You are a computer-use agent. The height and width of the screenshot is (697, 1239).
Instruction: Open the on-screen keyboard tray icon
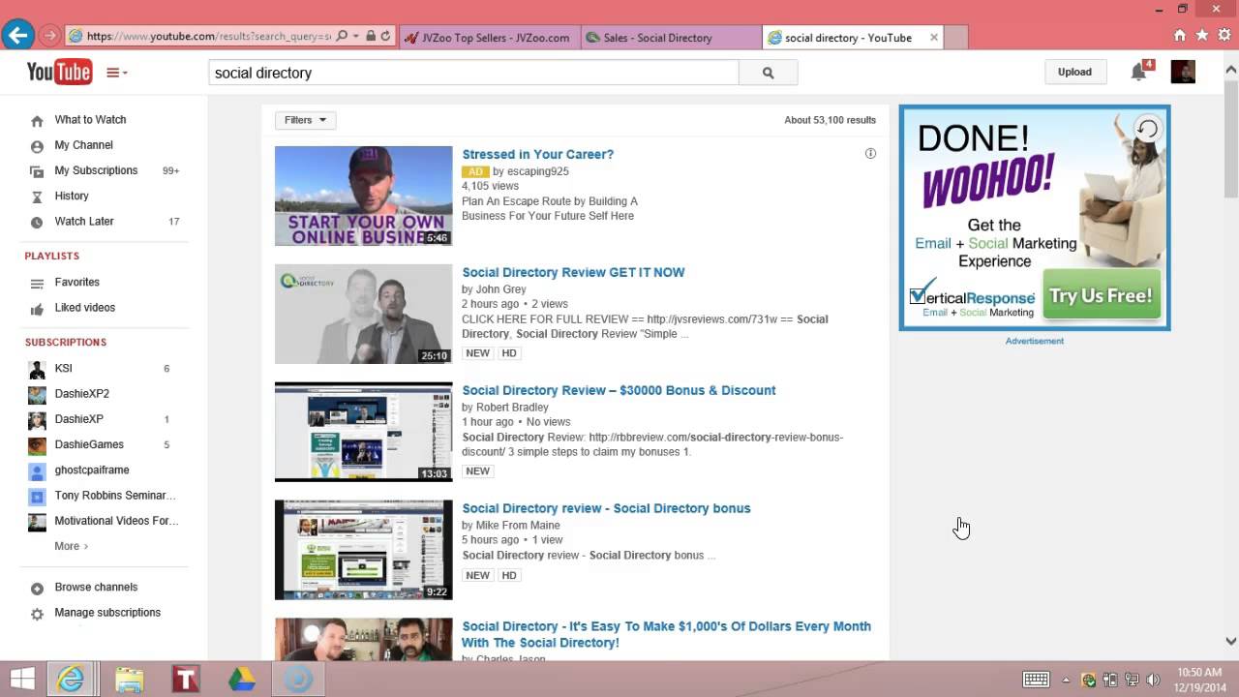click(1036, 680)
